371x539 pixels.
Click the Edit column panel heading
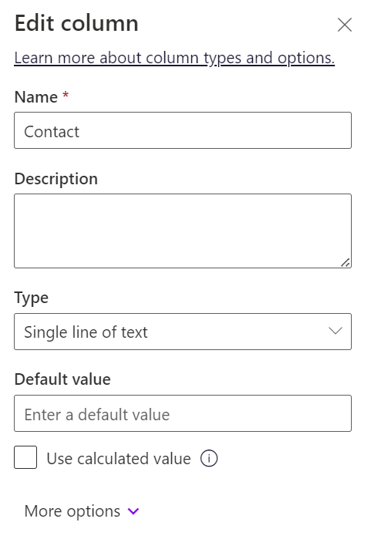click(x=76, y=23)
